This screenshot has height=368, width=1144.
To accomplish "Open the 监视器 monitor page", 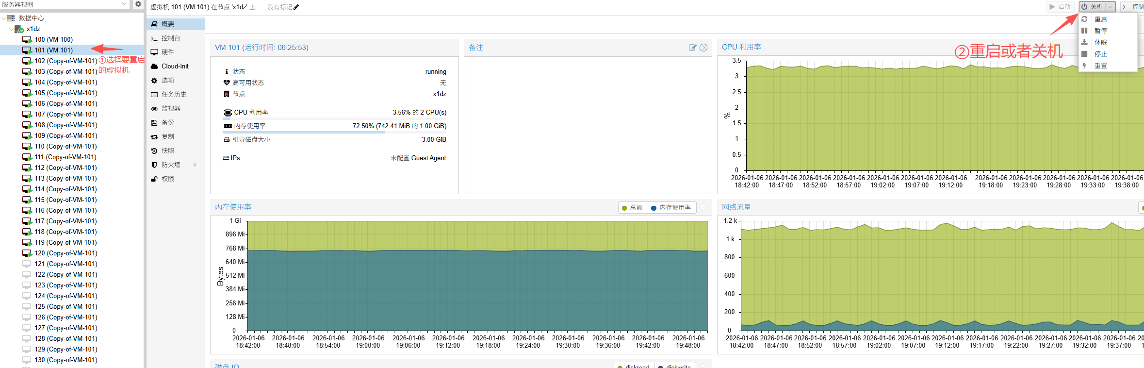I will tap(170, 108).
